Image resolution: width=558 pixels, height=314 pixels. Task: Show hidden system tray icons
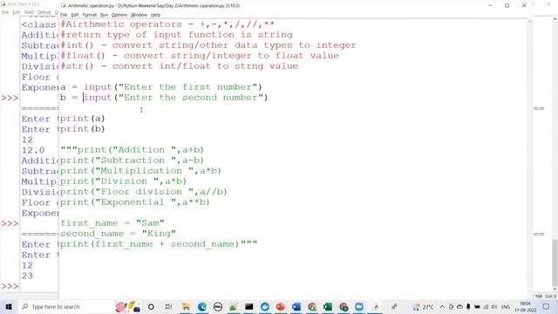[x=442, y=306]
